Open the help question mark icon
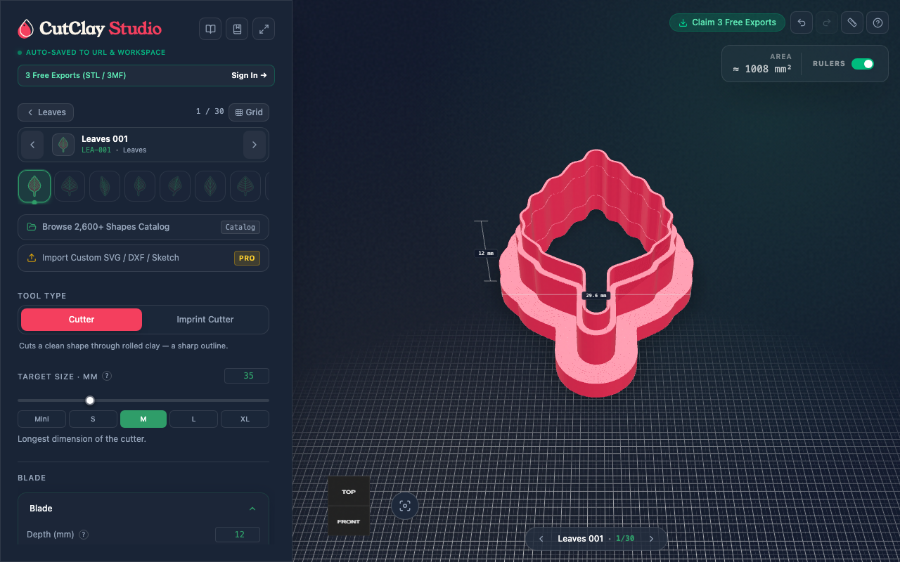This screenshot has height=562, width=900. point(877,22)
